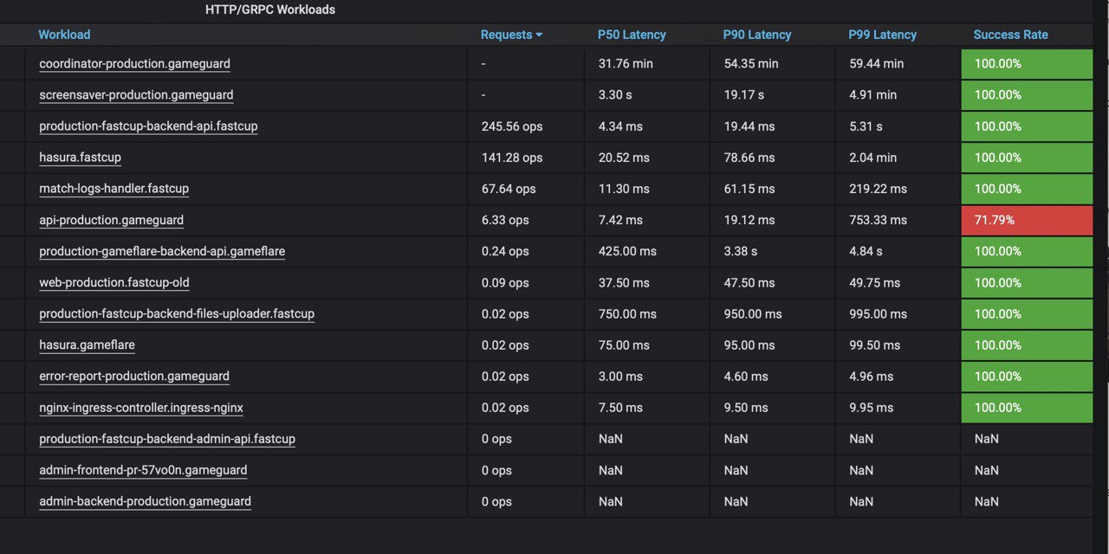Open production-fastcup-backend-files-uploader.fastcup link
Screen dimensions: 1109x554
(177, 313)
